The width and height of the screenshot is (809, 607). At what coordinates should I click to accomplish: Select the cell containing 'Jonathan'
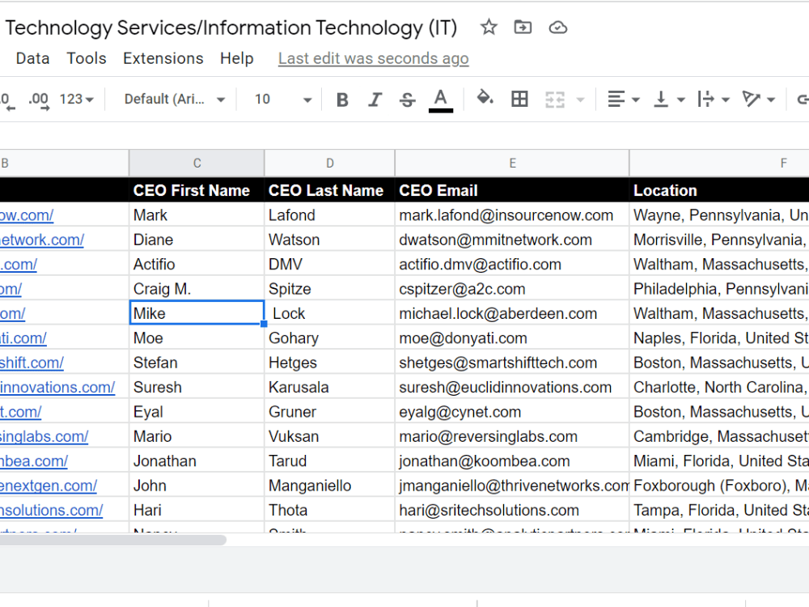coord(197,461)
